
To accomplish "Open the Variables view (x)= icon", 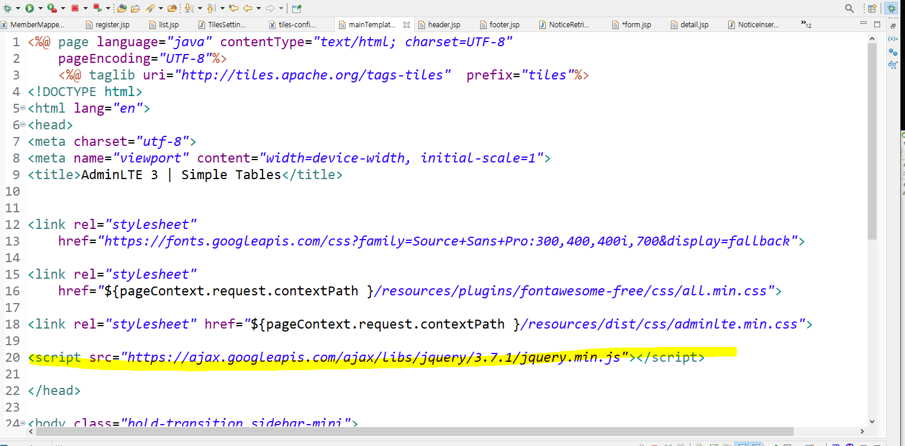I will [x=893, y=39].
